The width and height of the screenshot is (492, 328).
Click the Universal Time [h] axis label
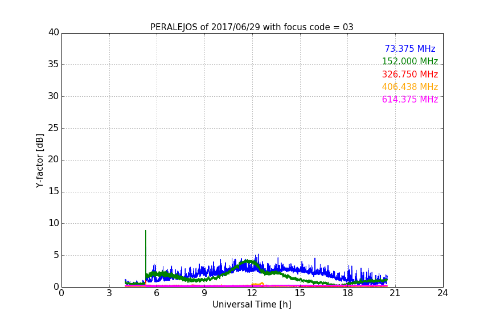click(252, 304)
